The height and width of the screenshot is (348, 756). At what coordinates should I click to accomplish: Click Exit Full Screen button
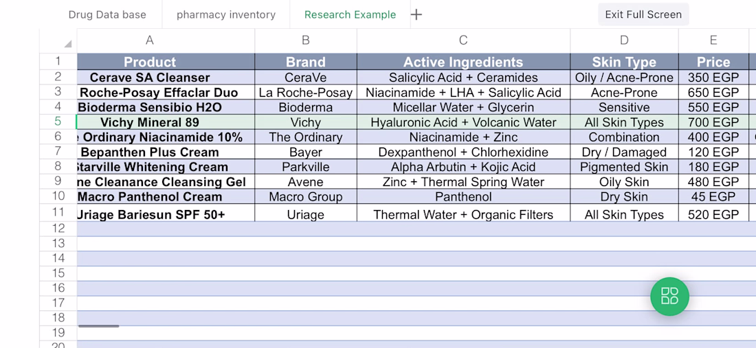pyautogui.click(x=643, y=14)
